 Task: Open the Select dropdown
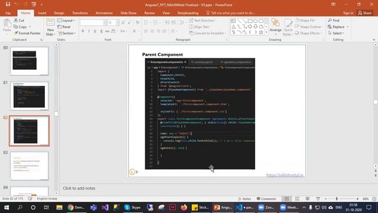(336, 33)
